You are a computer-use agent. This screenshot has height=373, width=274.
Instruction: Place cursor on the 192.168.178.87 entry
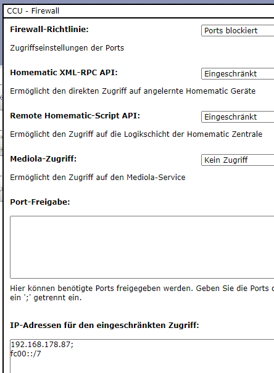click(42, 345)
